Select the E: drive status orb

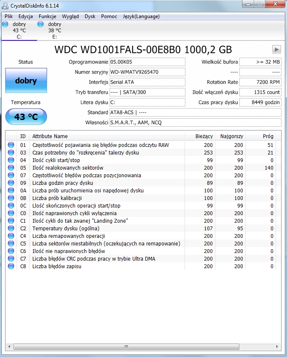tap(40, 24)
